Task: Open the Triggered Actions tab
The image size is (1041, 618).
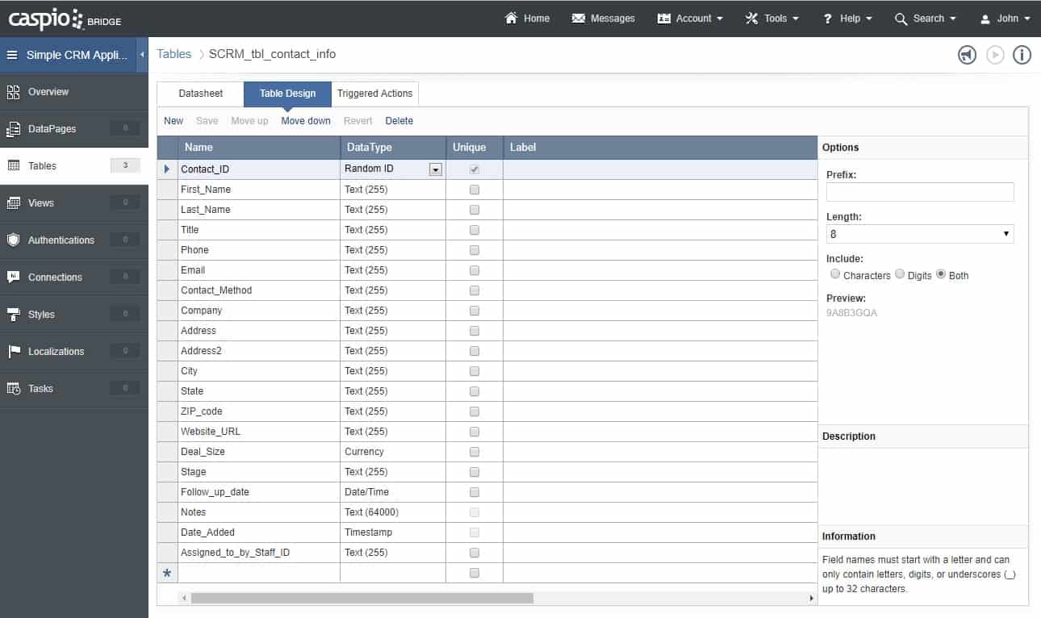Action: (374, 94)
